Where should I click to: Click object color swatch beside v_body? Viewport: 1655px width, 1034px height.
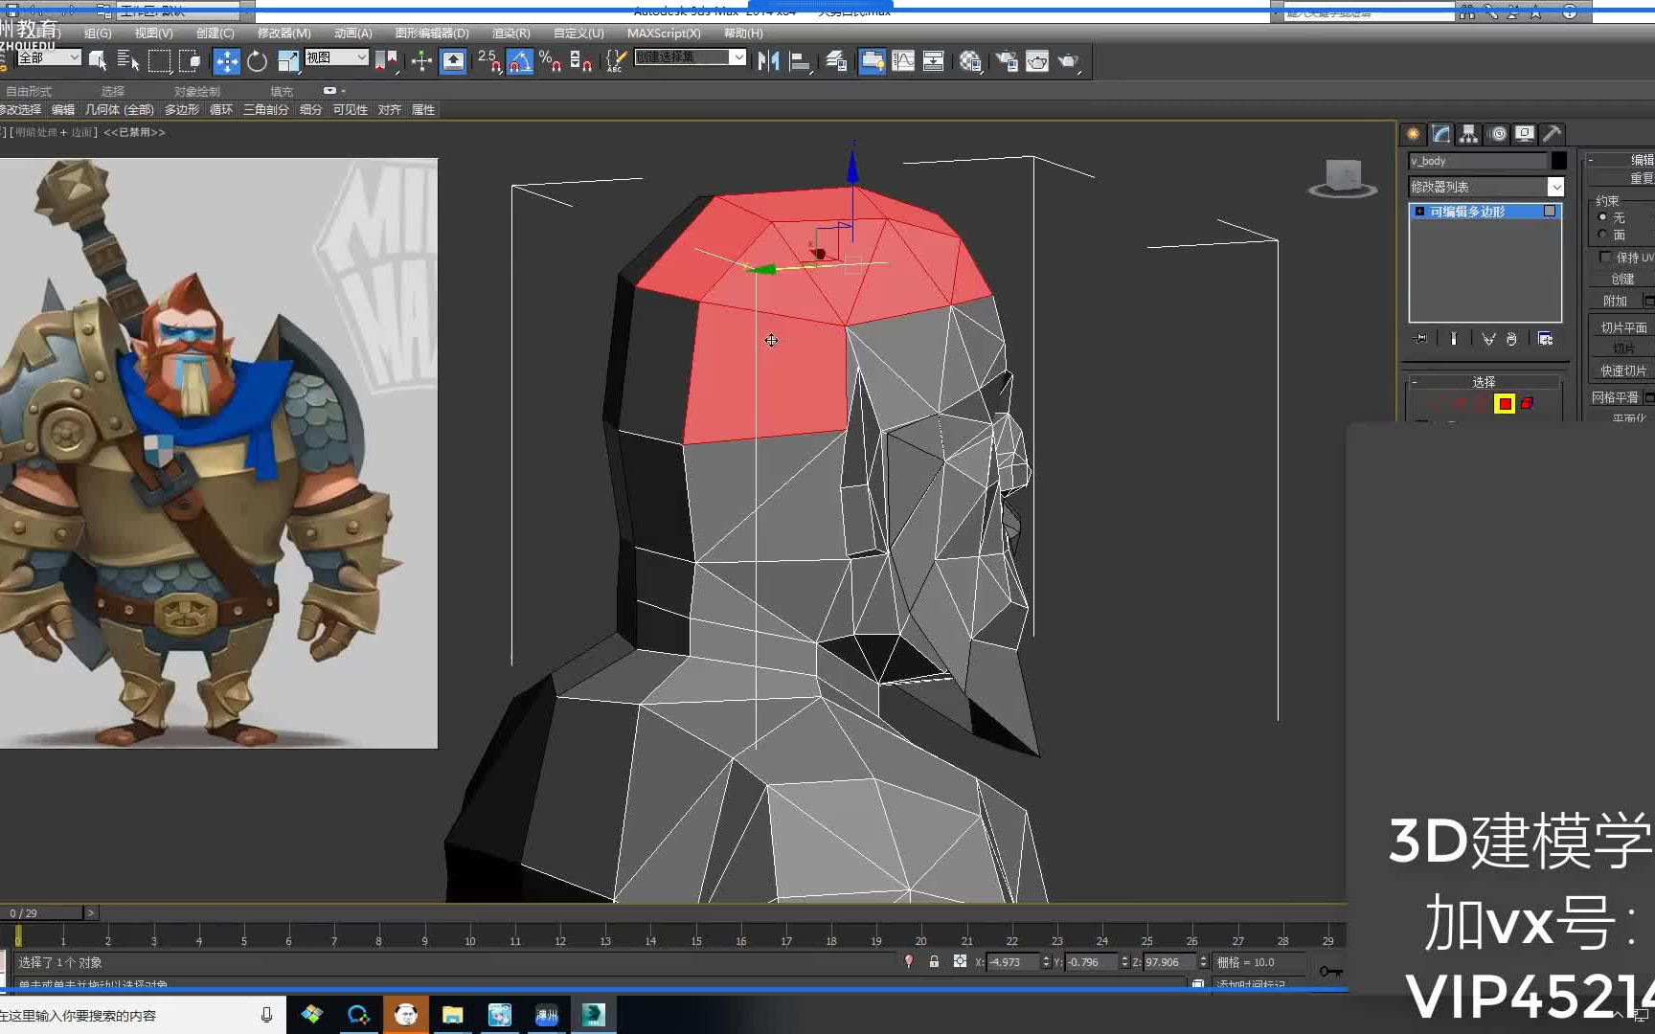point(1558,161)
